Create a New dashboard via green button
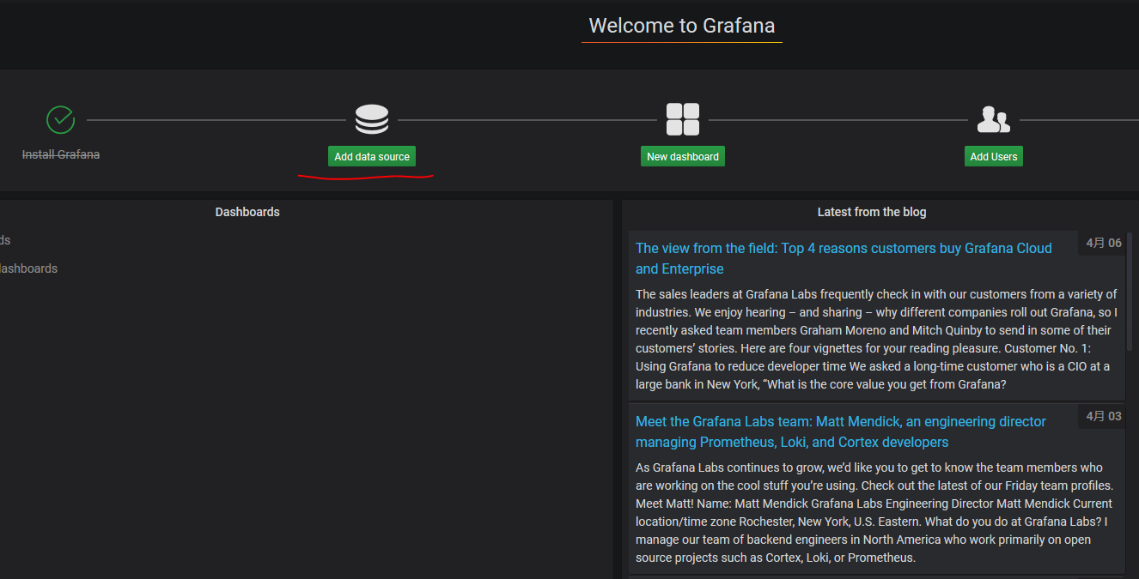The width and height of the screenshot is (1139, 579). click(683, 156)
